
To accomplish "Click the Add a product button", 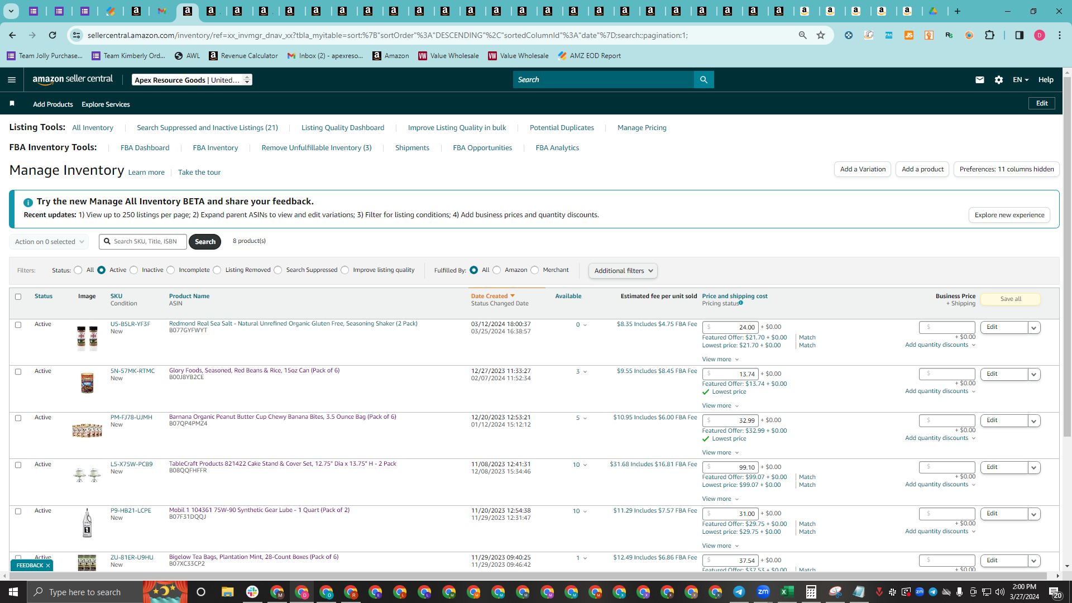I will click(x=922, y=169).
